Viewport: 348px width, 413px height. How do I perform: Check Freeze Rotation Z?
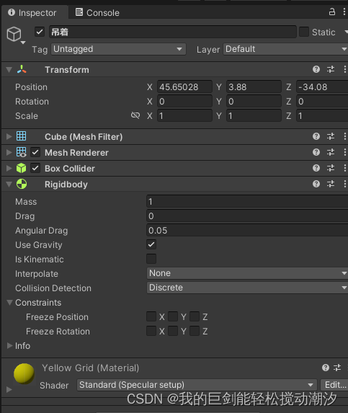pos(195,331)
